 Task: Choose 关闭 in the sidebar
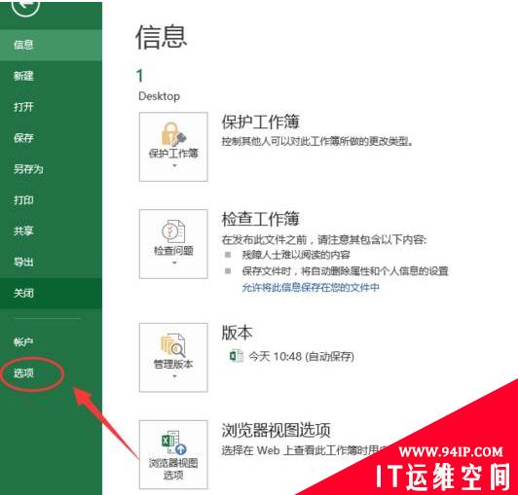point(51,293)
